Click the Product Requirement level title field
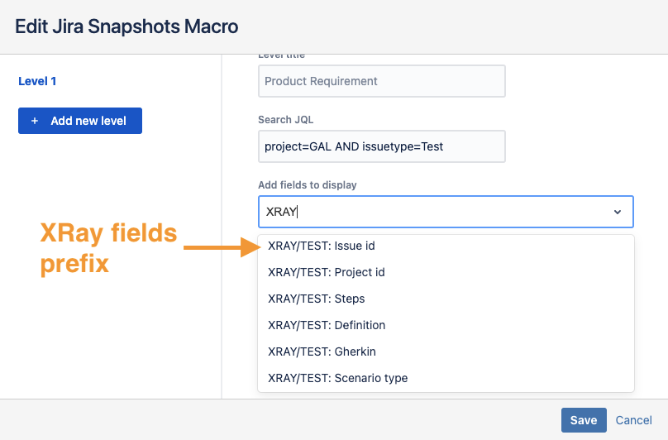The height and width of the screenshot is (440, 668). [382, 81]
